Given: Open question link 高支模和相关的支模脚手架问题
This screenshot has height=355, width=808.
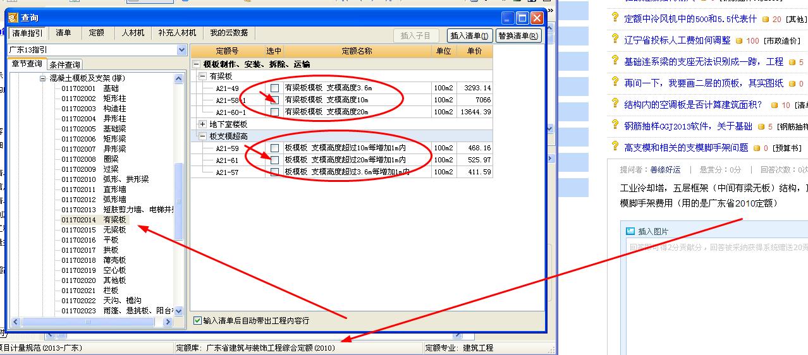Looking at the screenshot, I should tap(686, 148).
